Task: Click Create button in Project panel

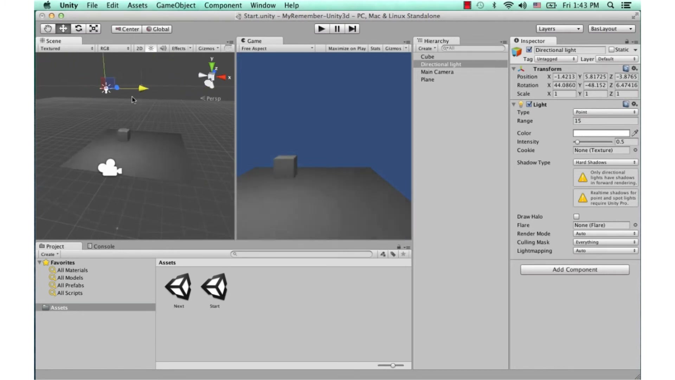Action: click(x=49, y=254)
